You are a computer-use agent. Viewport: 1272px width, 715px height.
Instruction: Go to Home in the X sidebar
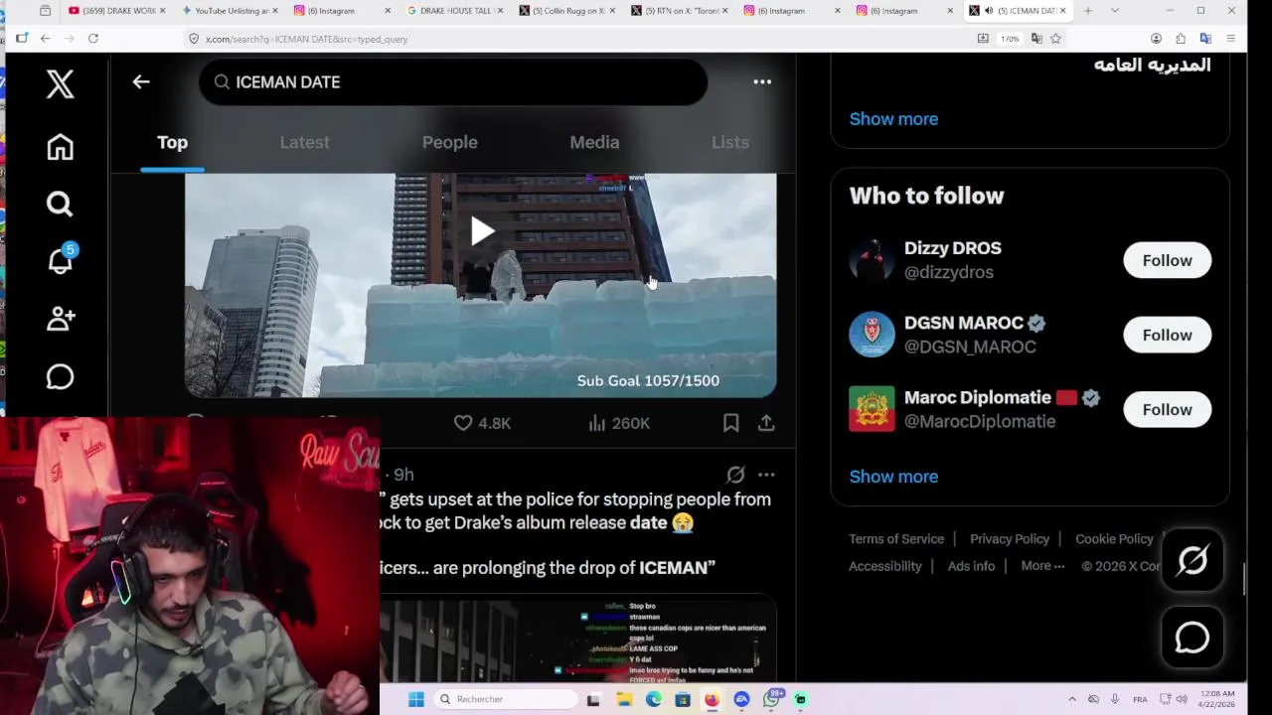(x=60, y=147)
